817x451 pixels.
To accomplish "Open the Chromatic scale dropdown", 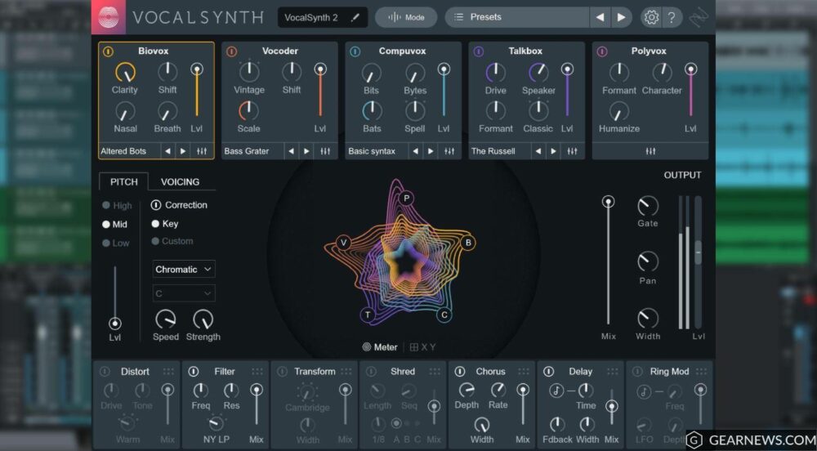I will click(x=184, y=269).
